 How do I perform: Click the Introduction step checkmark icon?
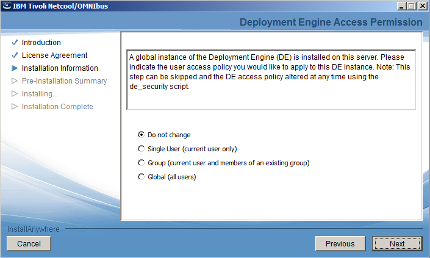15,43
